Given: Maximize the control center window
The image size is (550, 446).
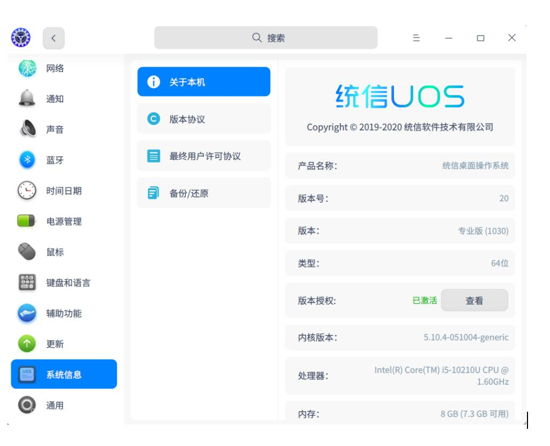Looking at the screenshot, I should (x=480, y=38).
